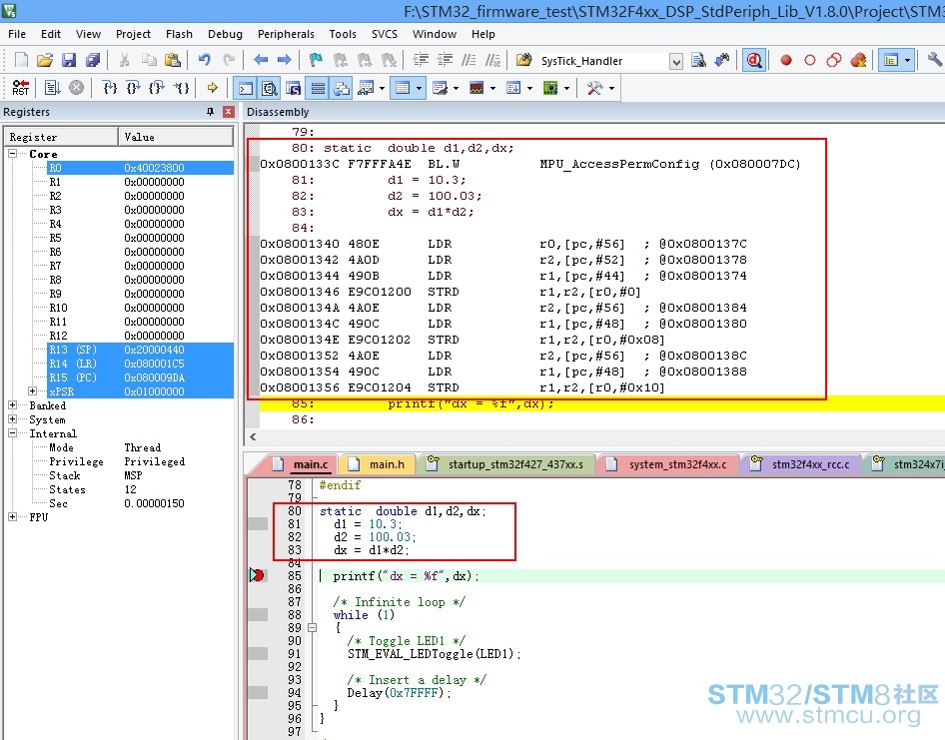
Task: Toggle the project window view button
Action: pyautogui.click(x=891, y=60)
